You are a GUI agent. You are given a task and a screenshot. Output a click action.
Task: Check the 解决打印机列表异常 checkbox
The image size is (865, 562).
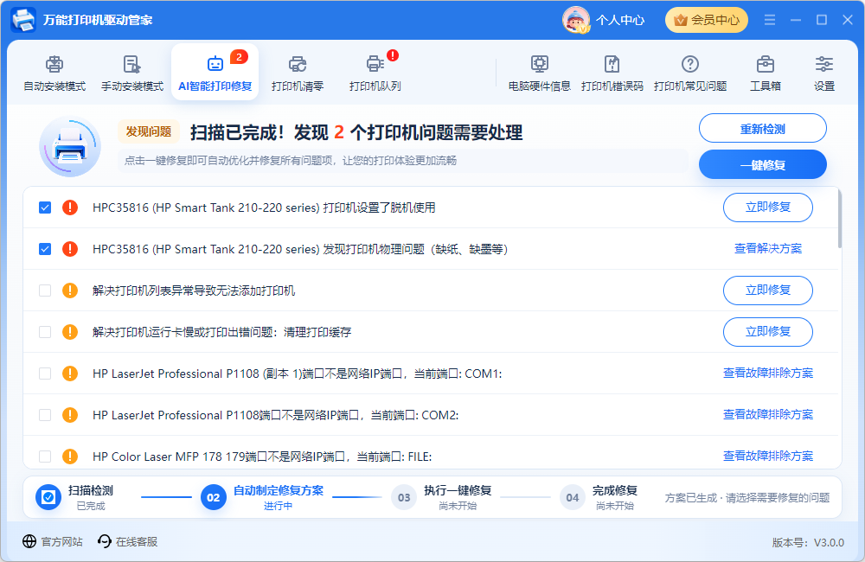click(45, 291)
